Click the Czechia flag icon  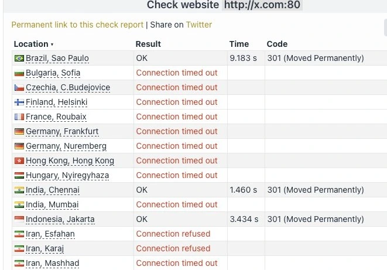(x=19, y=88)
